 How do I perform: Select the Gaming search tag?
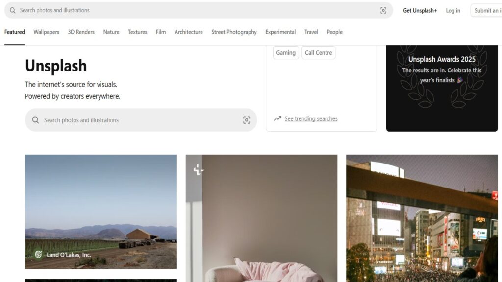[286, 53]
